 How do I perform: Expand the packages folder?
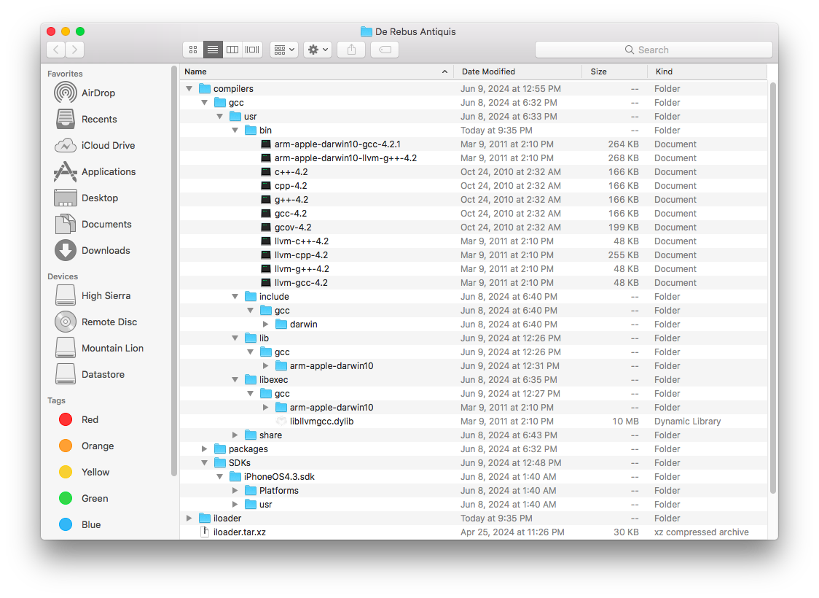click(204, 449)
